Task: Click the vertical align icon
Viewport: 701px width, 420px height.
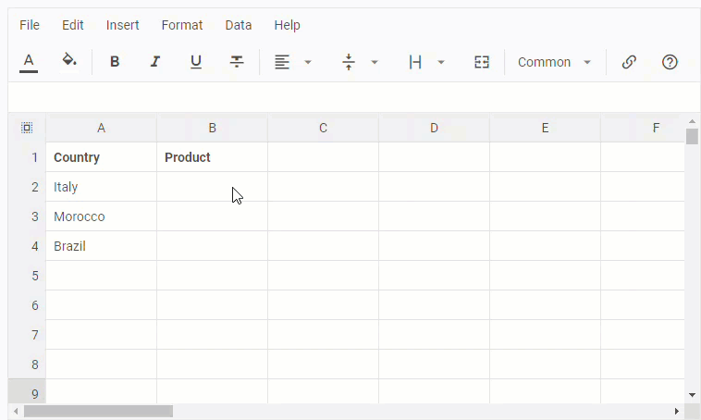Action: pos(349,62)
